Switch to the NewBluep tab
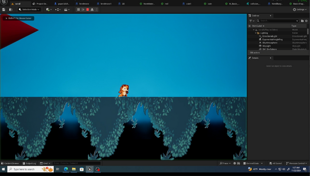This screenshot has height=176, width=310. coord(275,4)
